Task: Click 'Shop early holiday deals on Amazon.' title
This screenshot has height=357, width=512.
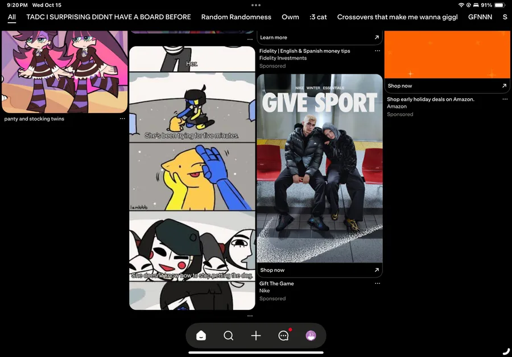Action: pyautogui.click(x=431, y=99)
